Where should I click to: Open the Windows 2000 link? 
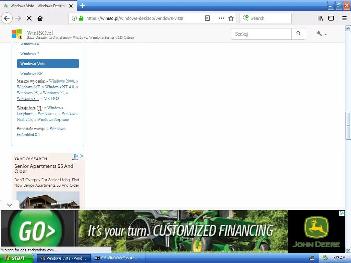tap(62, 81)
